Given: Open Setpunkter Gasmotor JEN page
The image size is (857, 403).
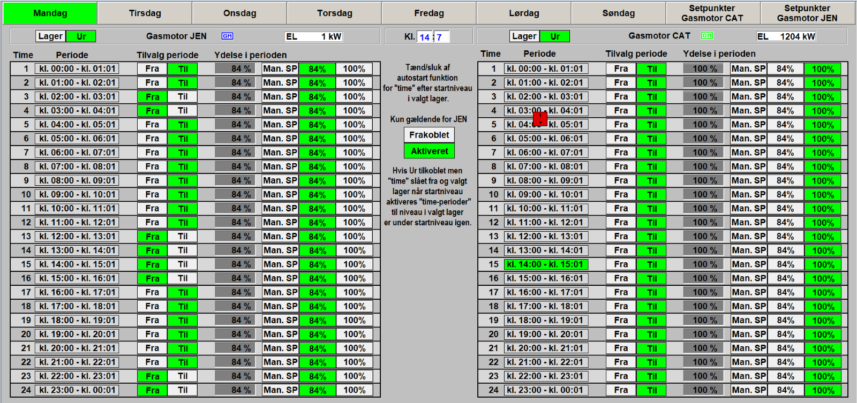Looking at the screenshot, I should [807, 13].
